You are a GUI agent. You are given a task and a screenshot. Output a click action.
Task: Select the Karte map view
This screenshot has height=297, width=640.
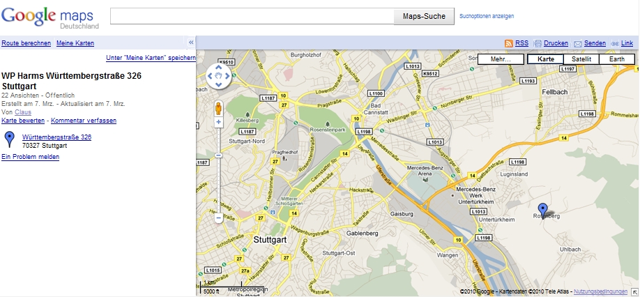point(545,59)
